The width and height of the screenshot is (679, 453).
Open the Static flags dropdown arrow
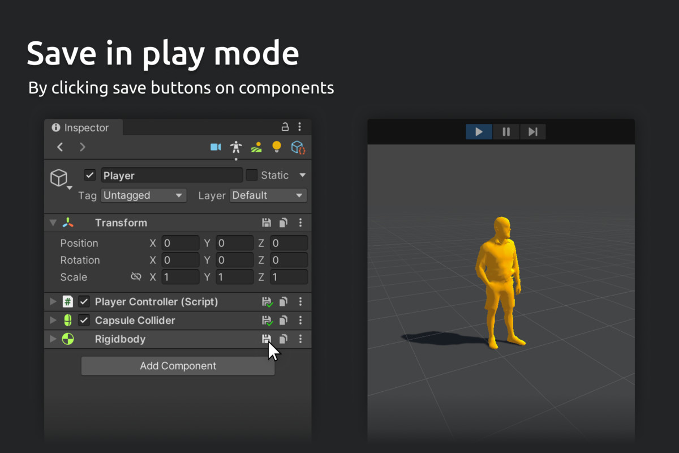302,175
